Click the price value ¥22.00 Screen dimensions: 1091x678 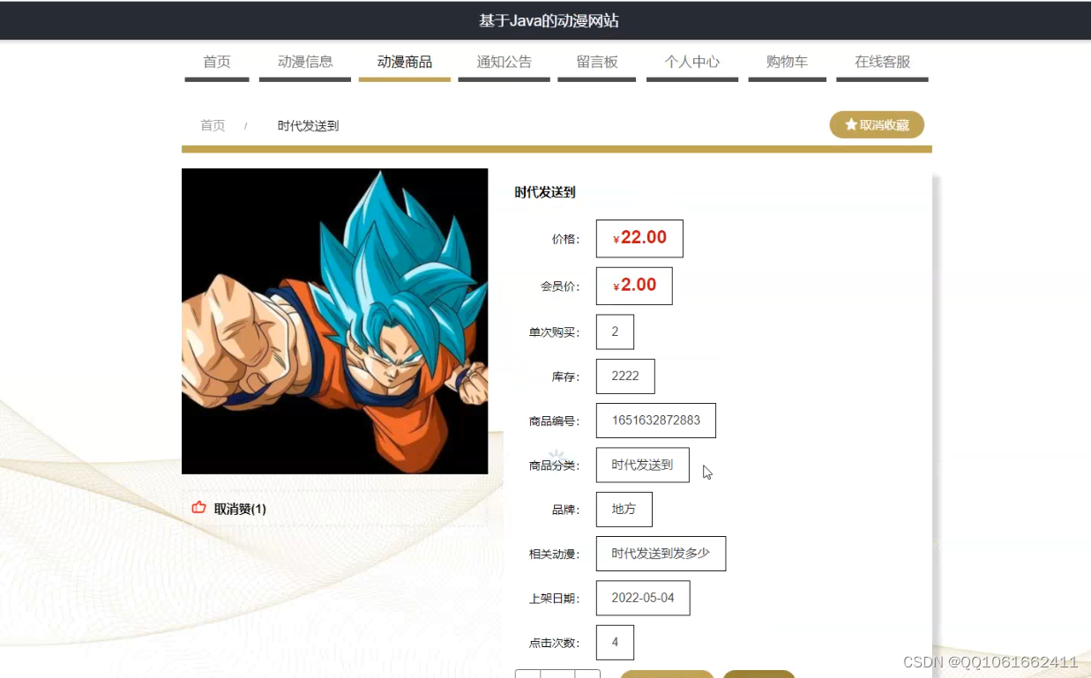click(x=639, y=238)
